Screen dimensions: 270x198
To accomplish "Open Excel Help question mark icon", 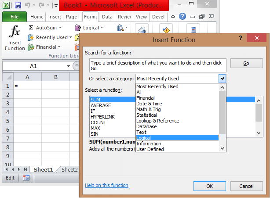I will coord(182,17).
